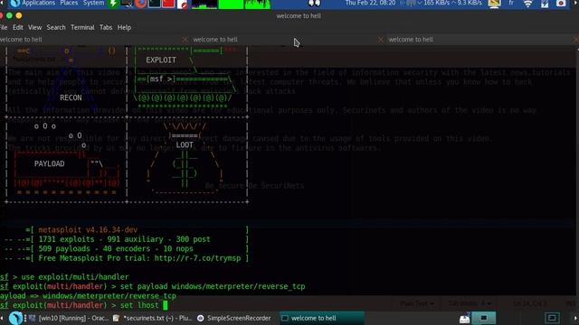The width and height of the screenshot is (579, 325).
Task: Click the RECON label in banner
Action: coord(71,97)
